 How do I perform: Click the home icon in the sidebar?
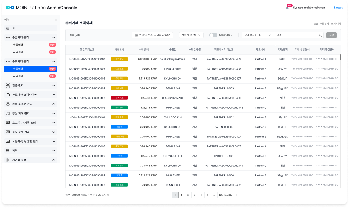(x=8, y=28)
